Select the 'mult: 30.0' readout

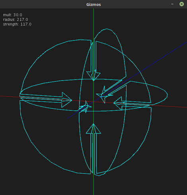click(x=13, y=15)
